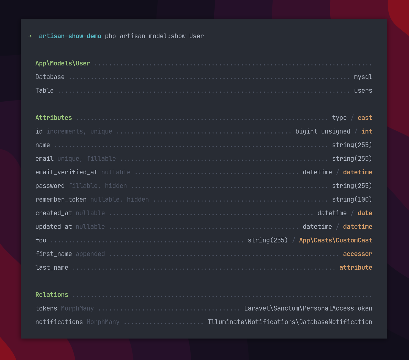This screenshot has width=409, height=360.
Task: Click the App\Casts\CustomCast value
Action: (x=335, y=240)
